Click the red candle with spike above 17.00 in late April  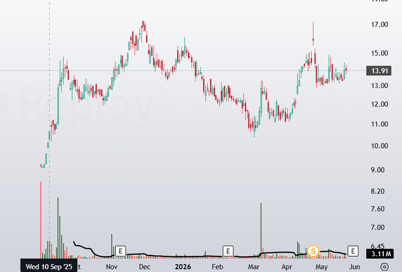click(x=313, y=33)
